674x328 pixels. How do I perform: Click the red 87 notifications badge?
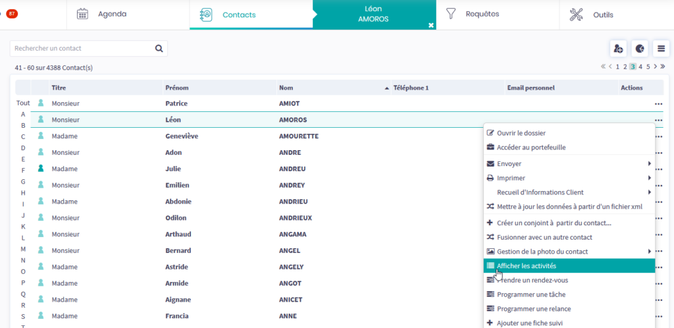coord(12,14)
